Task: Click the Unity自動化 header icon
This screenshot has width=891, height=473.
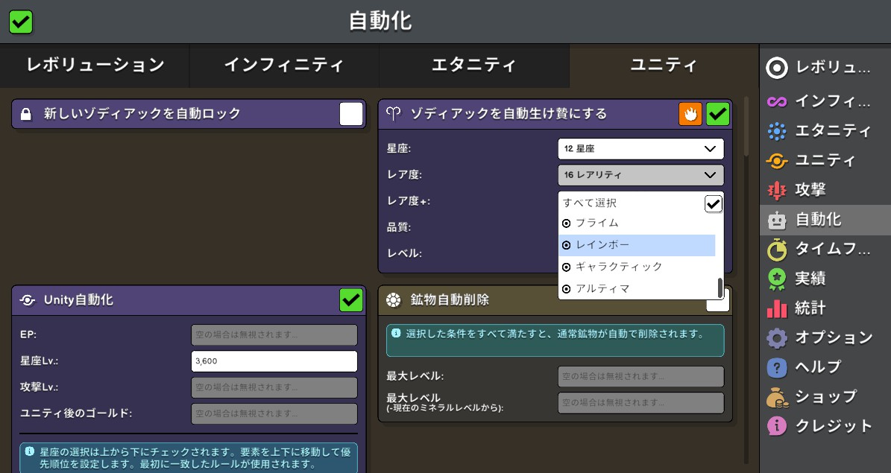Action: (x=28, y=300)
